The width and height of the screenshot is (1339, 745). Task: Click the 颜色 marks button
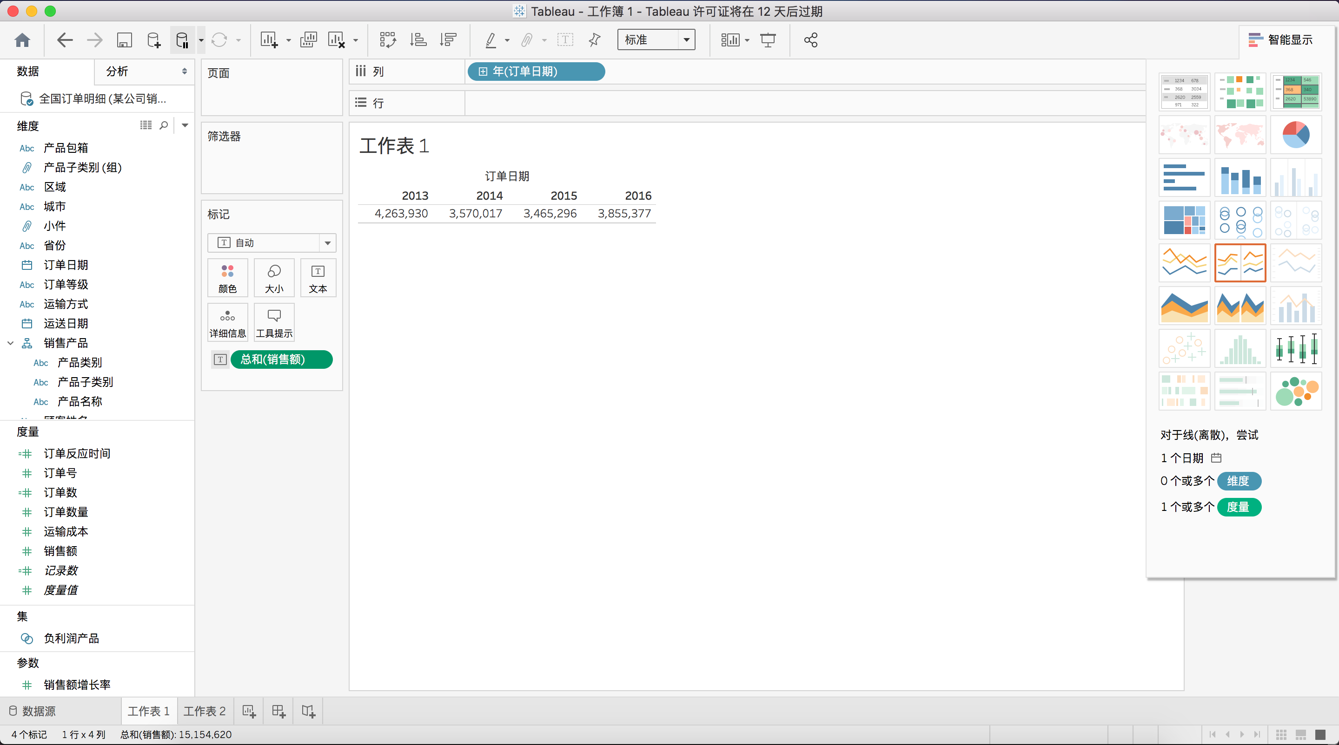227,278
